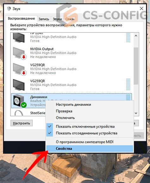This screenshot has width=150, height=183.
Task: Click the device list scrollbar thumb
Action: pyautogui.click(x=136, y=66)
